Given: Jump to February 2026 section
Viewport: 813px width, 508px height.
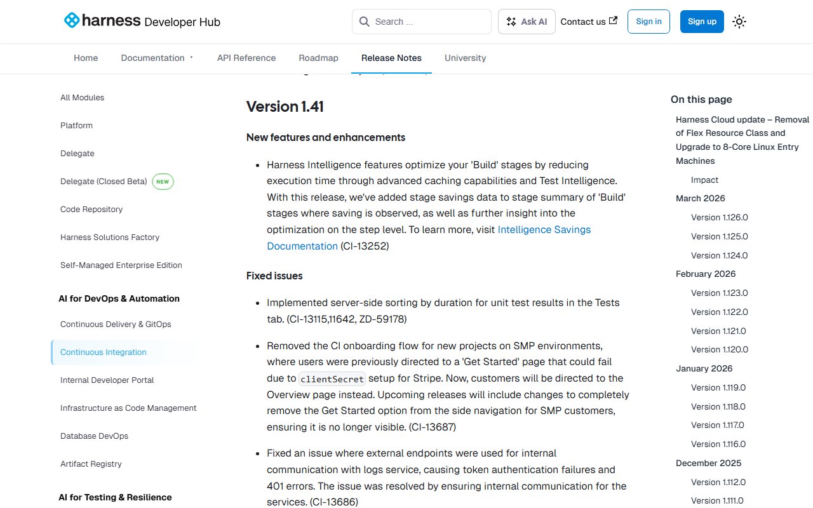Looking at the screenshot, I should tap(706, 274).
